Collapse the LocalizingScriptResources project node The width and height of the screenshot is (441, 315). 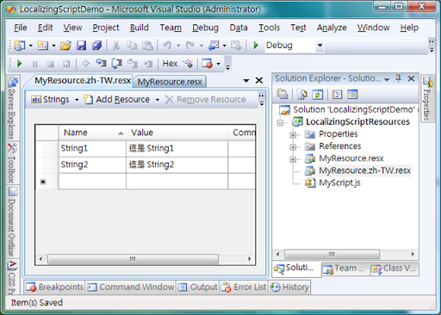[280, 123]
